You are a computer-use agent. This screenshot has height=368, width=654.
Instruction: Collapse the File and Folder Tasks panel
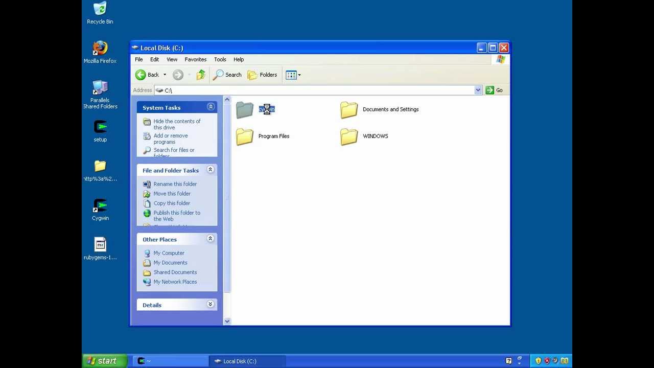tap(210, 170)
